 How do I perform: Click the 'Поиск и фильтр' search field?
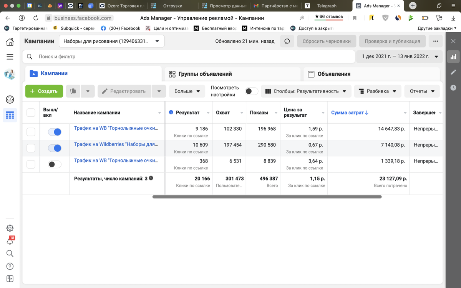click(189, 56)
